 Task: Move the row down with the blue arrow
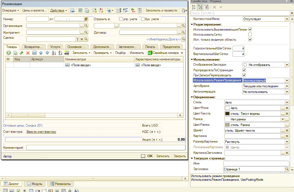(47, 53)
